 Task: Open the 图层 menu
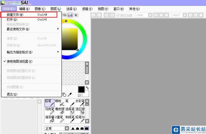coord(56,9)
